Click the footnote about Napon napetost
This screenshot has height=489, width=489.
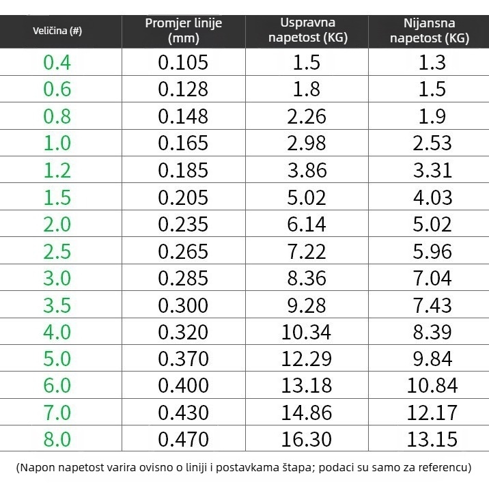tap(244, 467)
